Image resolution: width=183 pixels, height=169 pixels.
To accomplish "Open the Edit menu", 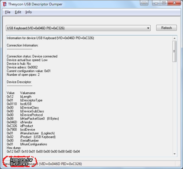I will (18, 12).
